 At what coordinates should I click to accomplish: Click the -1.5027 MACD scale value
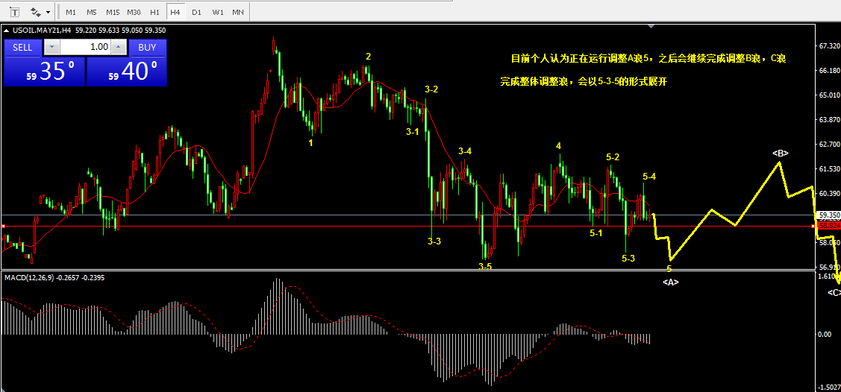coord(829,387)
